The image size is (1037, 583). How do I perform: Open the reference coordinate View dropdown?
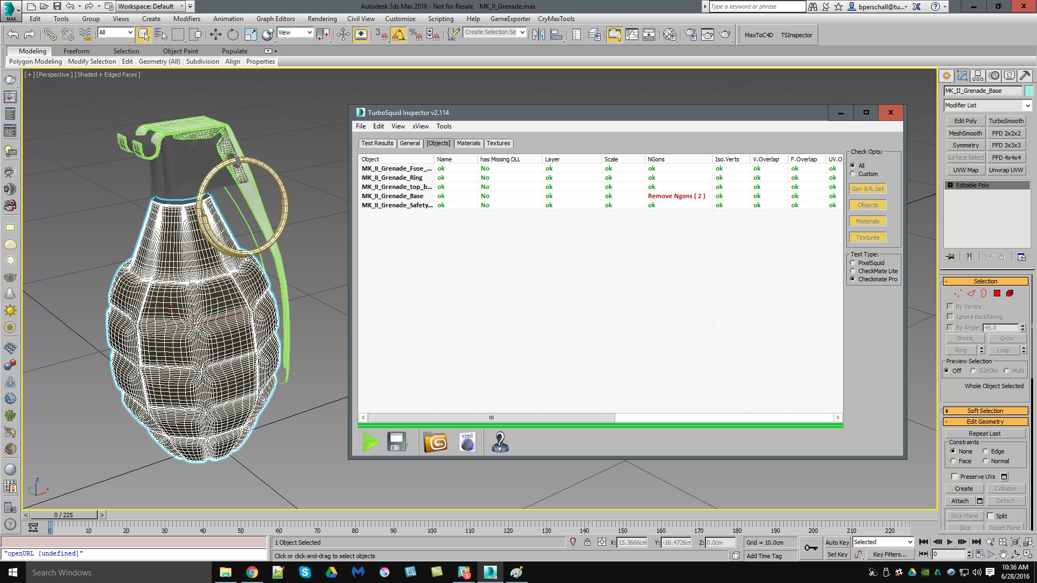coord(295,32)
